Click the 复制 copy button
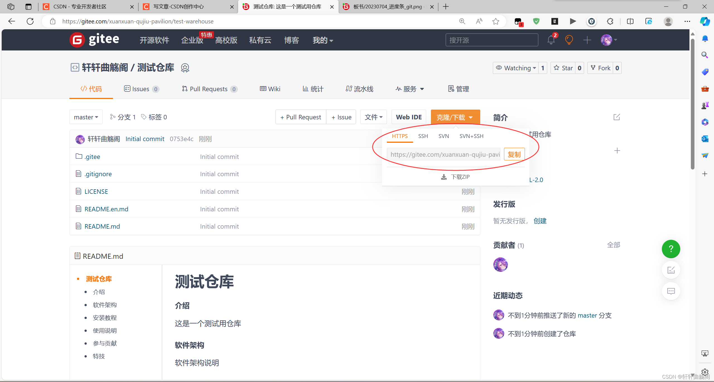Image resolution: width=714 pixels, height=382 pixels. [x=514, y=154]
